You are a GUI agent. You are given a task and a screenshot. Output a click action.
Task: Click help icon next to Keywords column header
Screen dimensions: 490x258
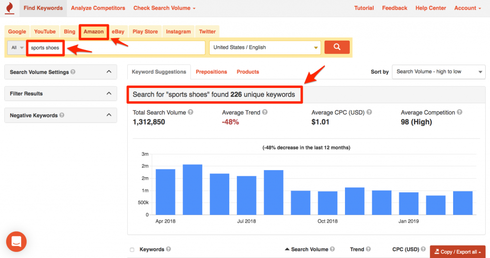(x=168, y=249)
